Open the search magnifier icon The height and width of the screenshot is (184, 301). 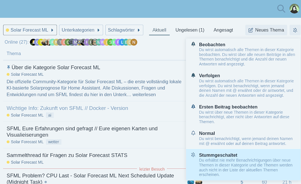click(281, 9)
